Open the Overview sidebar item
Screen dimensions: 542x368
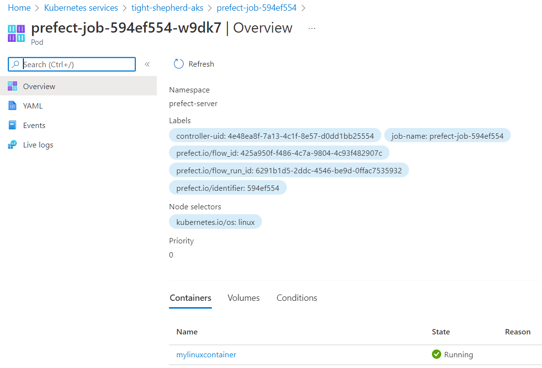78,86
